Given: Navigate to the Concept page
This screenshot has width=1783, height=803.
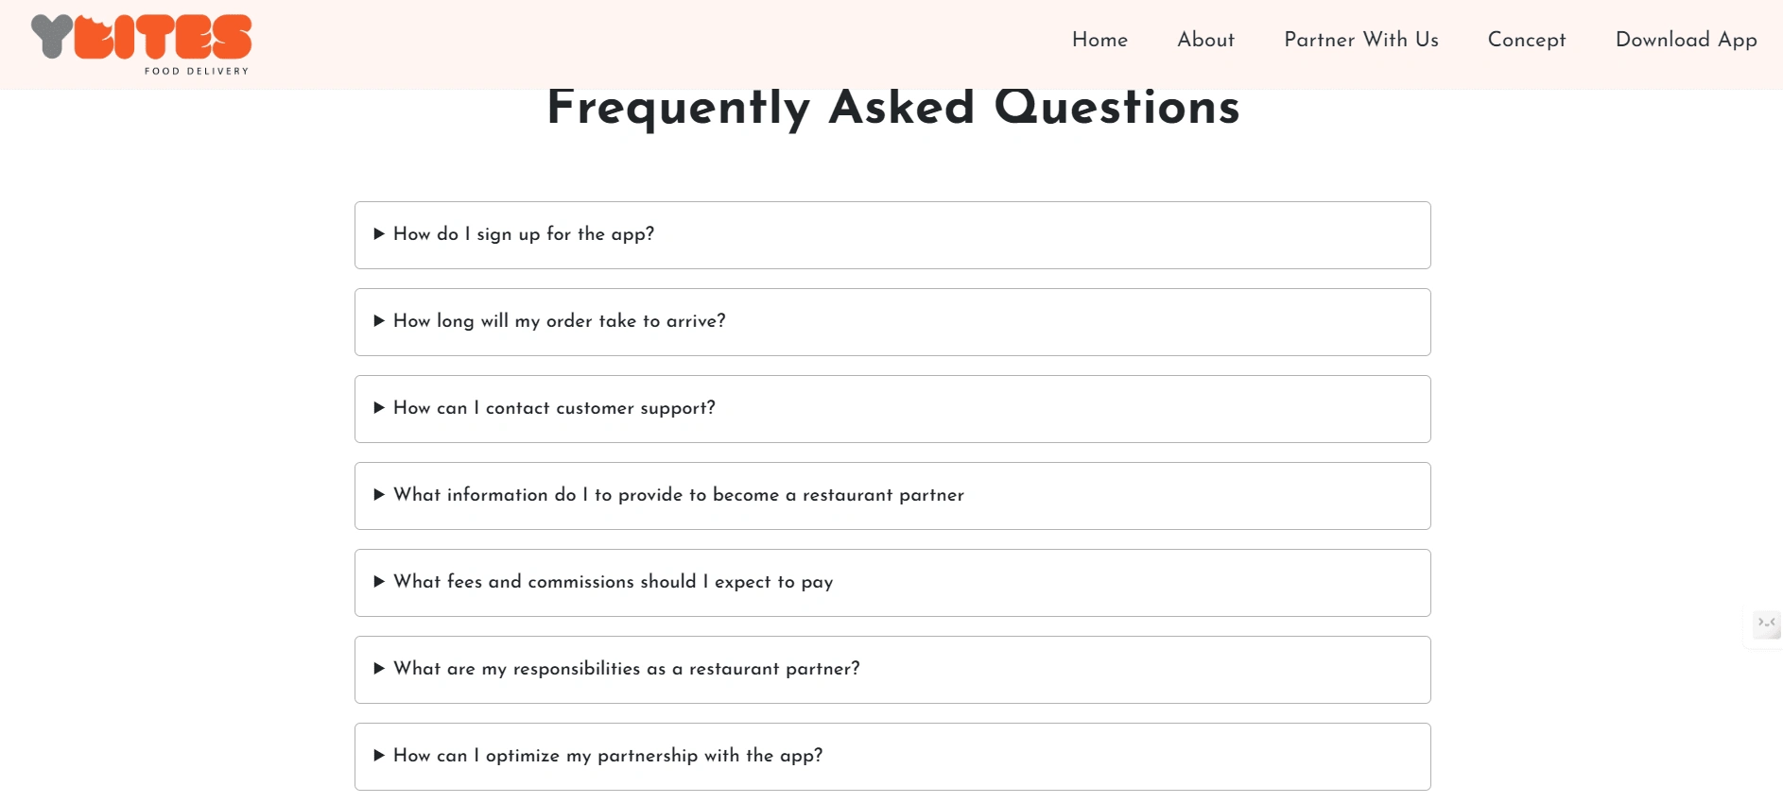Looking at the screenshot, I should [1526, 40].
